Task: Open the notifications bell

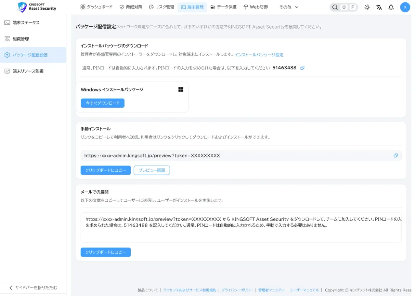Action: (x=391, y=7)
